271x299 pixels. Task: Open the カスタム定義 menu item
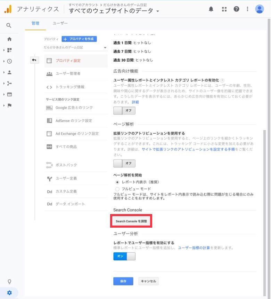(x=76, y=191)
